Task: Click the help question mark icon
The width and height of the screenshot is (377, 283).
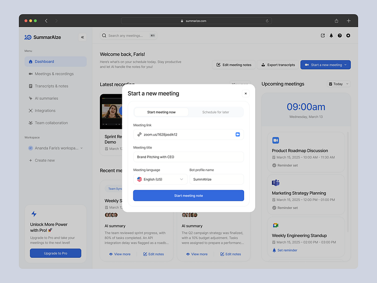Action: [339, 36]
